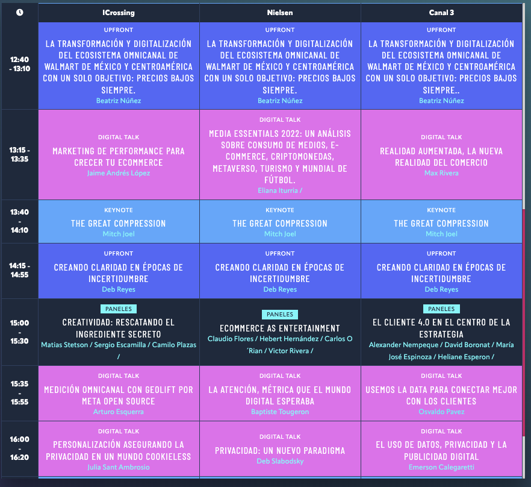Image resolution: width=531 pixels, height=487 pixels.
Task: Click speaker Jaime Andrés López
Action: 119,173
